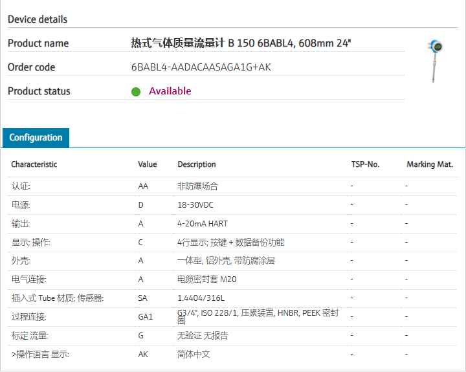Click the order code 6BABL4-AADACAASAGA1G+AK
The height and width of the screenshot is (372, 466).
201,67
